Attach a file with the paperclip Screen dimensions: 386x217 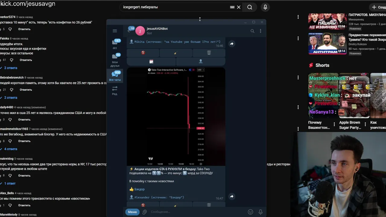point(145,212)
